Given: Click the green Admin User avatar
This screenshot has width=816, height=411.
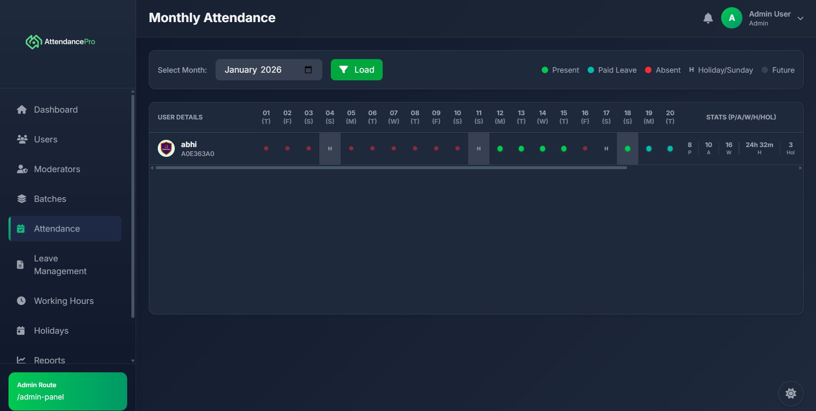Looking at the screenshot, I should click(x=731, y=18).
